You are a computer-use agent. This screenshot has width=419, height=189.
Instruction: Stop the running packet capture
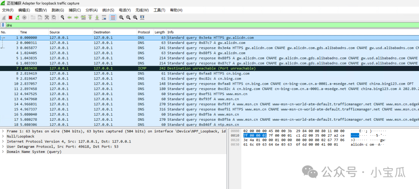tap(10, 17)
